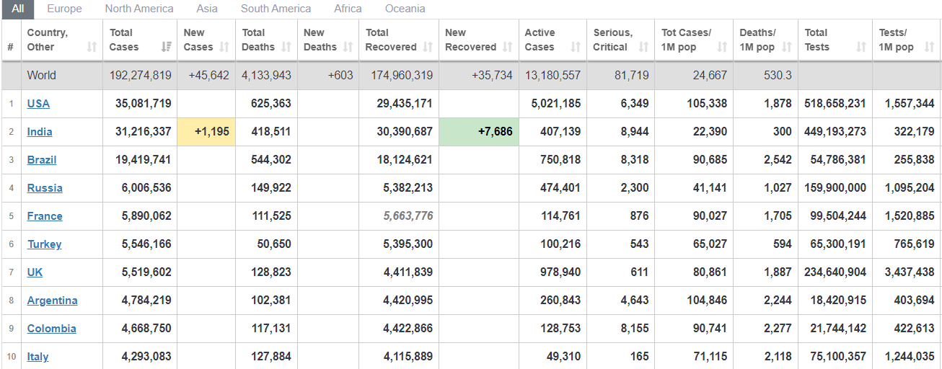Sort by Country column arrows icon
The height and width of the screenshot is (369, 942).
[92, 48]
